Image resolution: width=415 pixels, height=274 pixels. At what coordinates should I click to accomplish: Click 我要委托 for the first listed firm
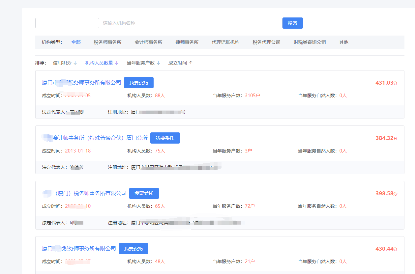click(138, 83)
